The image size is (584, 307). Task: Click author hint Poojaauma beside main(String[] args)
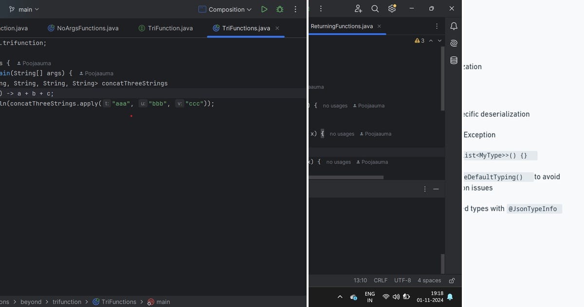(x=96, y=74)
